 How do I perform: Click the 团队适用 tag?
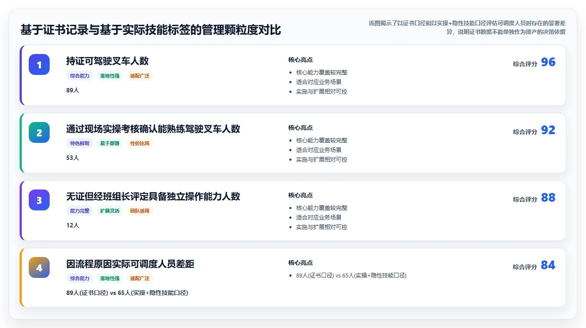tap(140, 211)
